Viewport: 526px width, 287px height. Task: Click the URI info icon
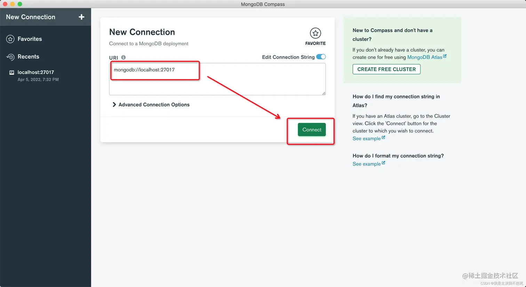coord(123,57)
